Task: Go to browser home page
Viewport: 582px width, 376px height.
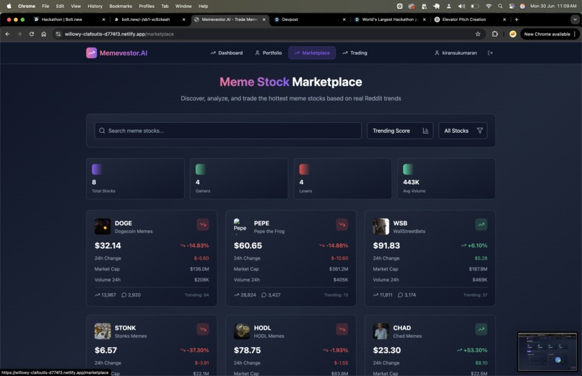Action: pos(44,34)
